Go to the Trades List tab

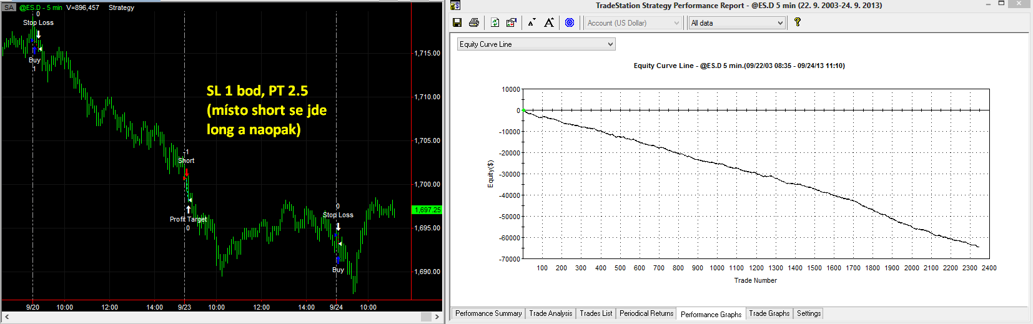(x=596, y=313)
